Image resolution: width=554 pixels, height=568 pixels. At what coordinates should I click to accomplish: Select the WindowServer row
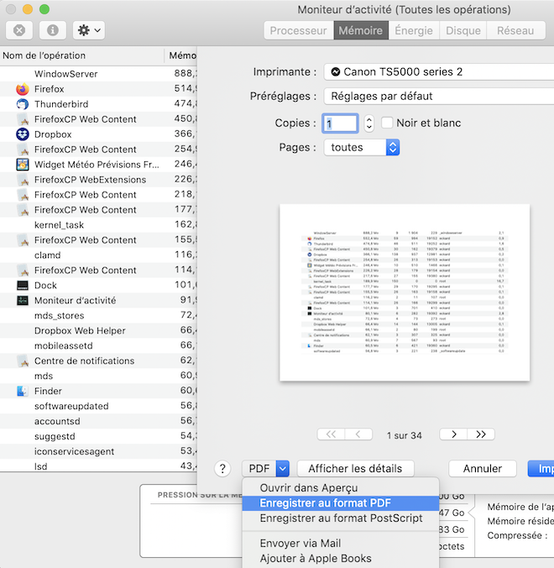click(x=98, y=74)
